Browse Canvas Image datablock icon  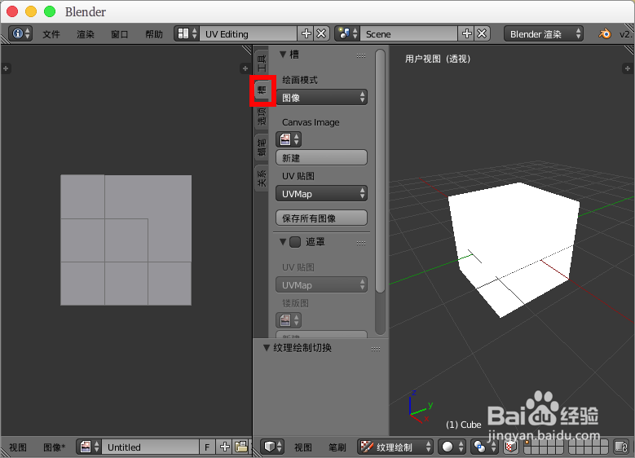pos(289,139)
